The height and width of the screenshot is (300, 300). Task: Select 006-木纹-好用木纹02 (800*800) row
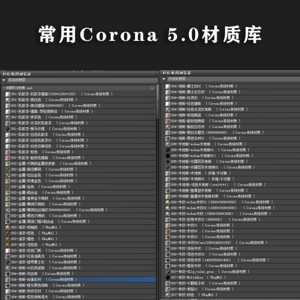pos(233,220)
